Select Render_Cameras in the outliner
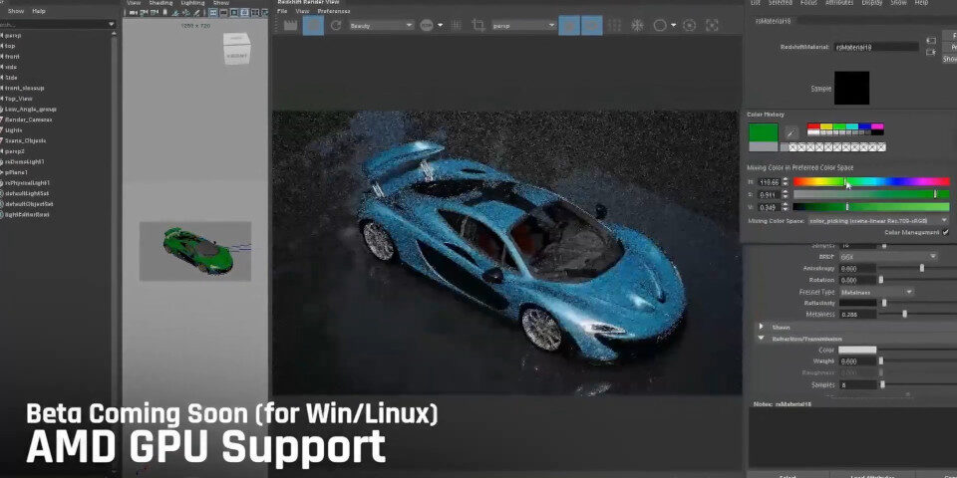Screen dimensions: 957x478 (x=29, y=119)
